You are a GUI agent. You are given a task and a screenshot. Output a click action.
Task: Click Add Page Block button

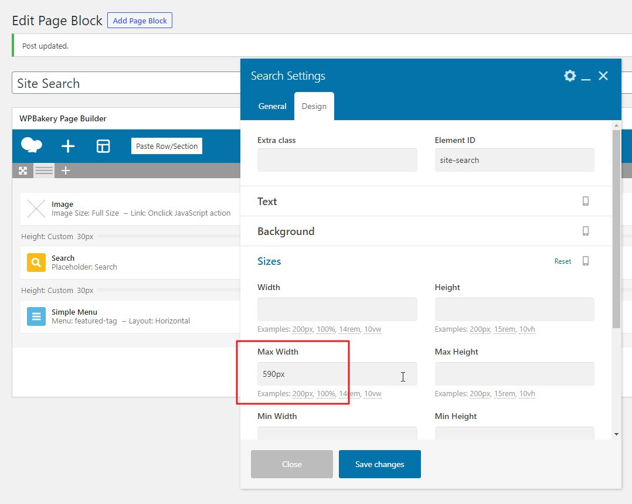click(x=140, y=21)
